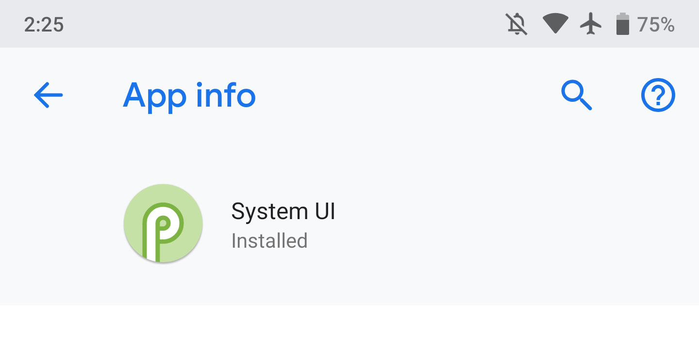Open search with the magnifier icon
This screenshot has width=699, height=349.
coord(577,95)
